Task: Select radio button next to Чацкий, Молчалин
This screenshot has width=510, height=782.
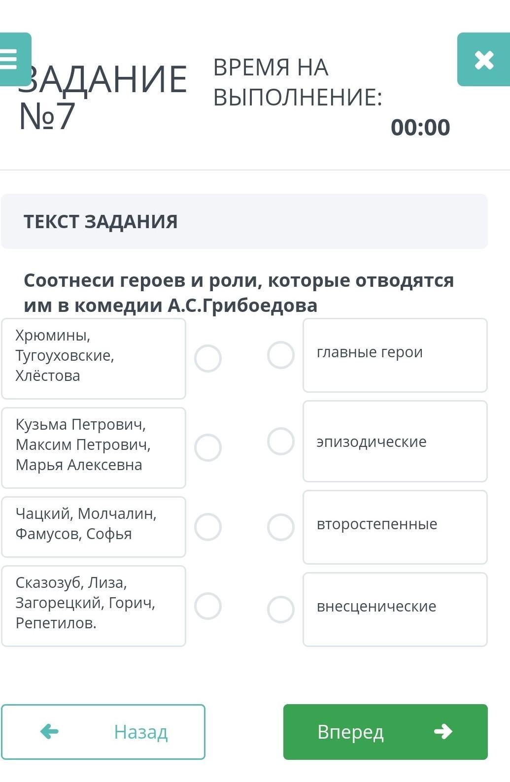Action: coord(207,527)
